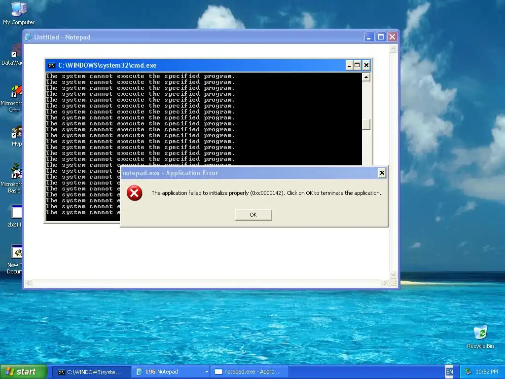Click the cmd.exe scrollbar up arrow
This screenshot has width=505, height=379.
point(366,77)
